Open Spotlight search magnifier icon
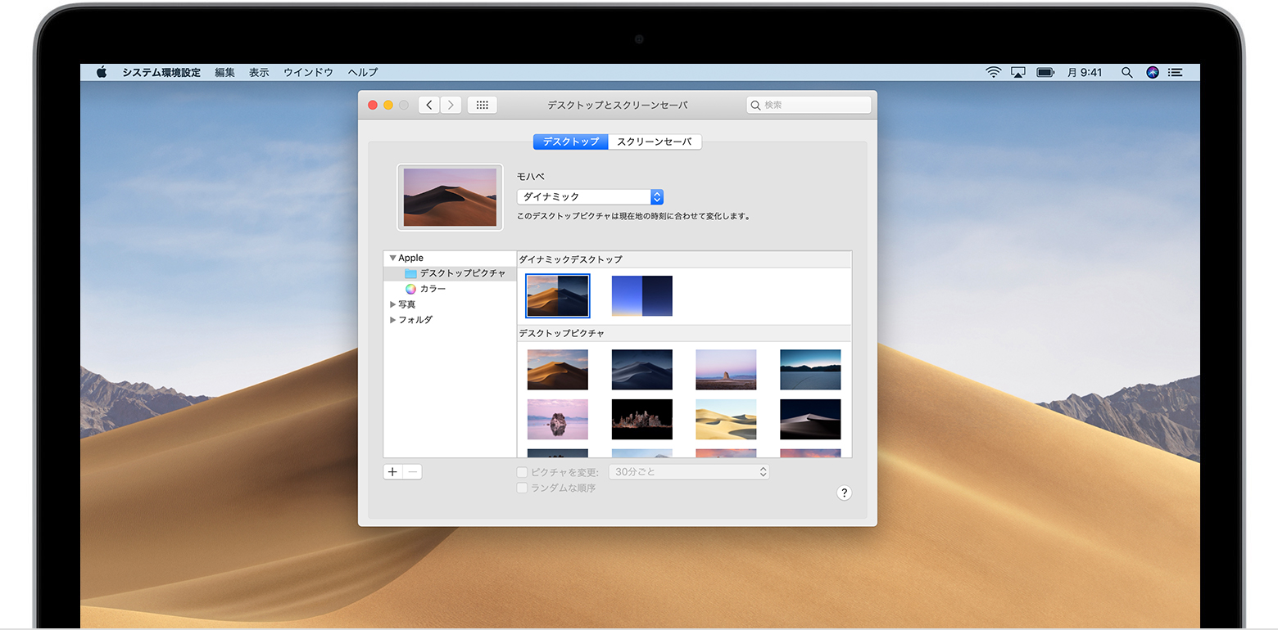1278x630 pixels. click(x=1127, y=72)
